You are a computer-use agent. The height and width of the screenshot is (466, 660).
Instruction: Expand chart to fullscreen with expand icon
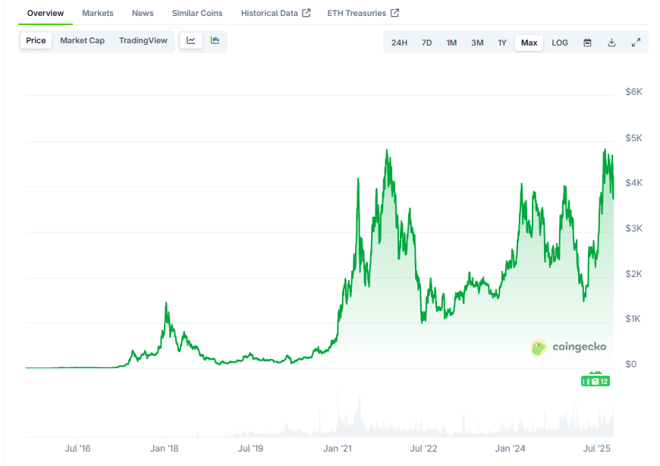coord(636,43)
